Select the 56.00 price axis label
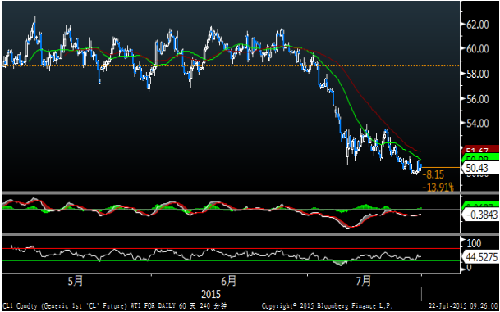Screen dimensions: 500x312 [477, 99]
